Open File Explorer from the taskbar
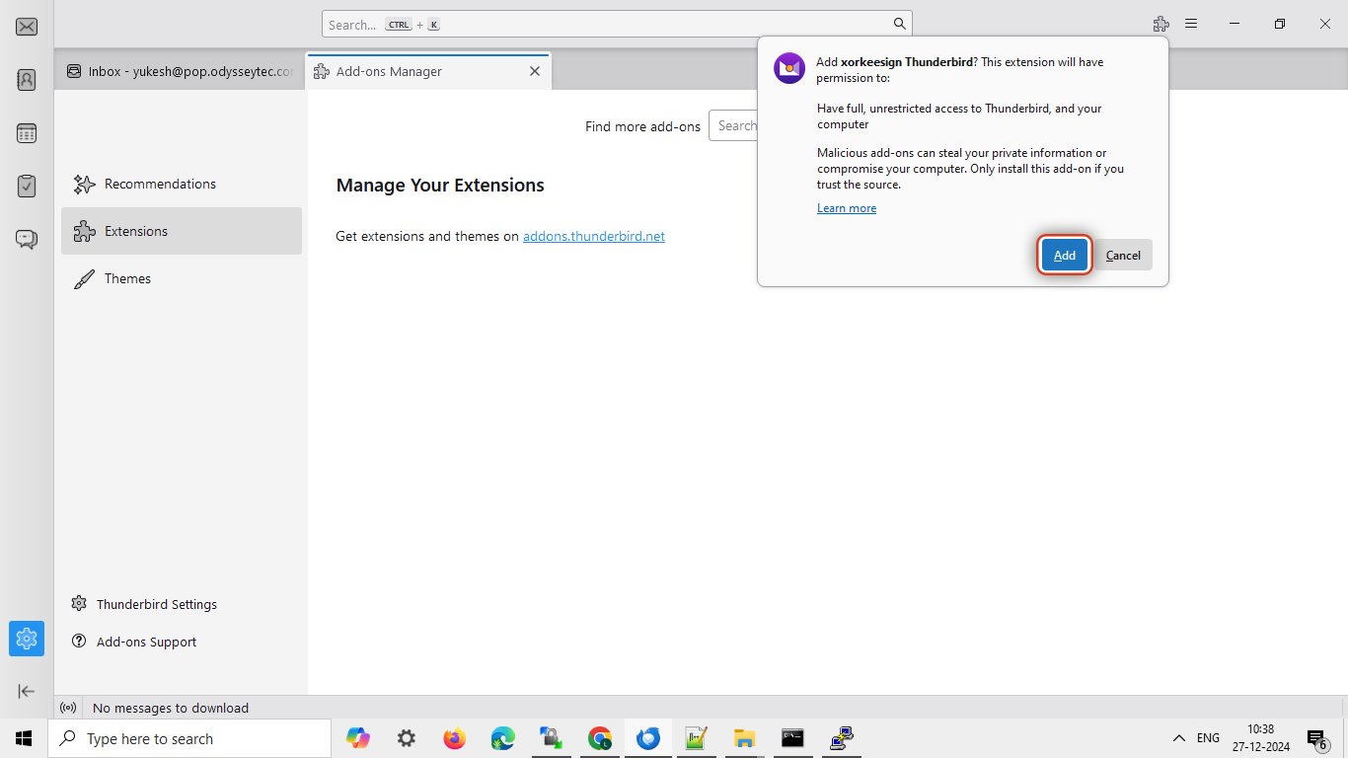This screenshot has height=758, width=1348. click(744, 738)
